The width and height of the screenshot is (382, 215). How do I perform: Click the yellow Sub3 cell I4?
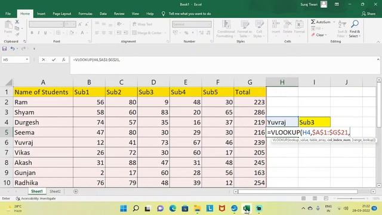[315, 122]
